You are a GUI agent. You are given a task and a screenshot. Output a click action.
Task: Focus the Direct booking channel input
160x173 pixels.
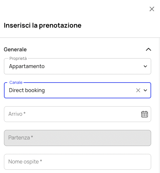(x=77, y=90)
